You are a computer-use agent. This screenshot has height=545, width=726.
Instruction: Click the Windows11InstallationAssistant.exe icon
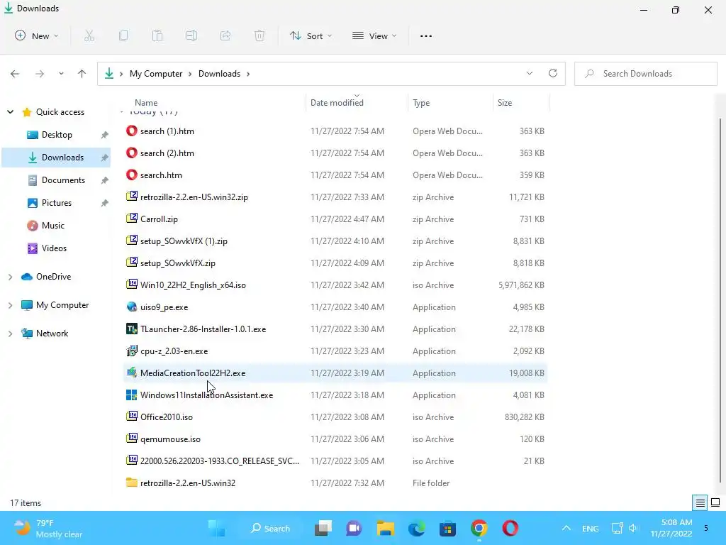coord(131,395)
